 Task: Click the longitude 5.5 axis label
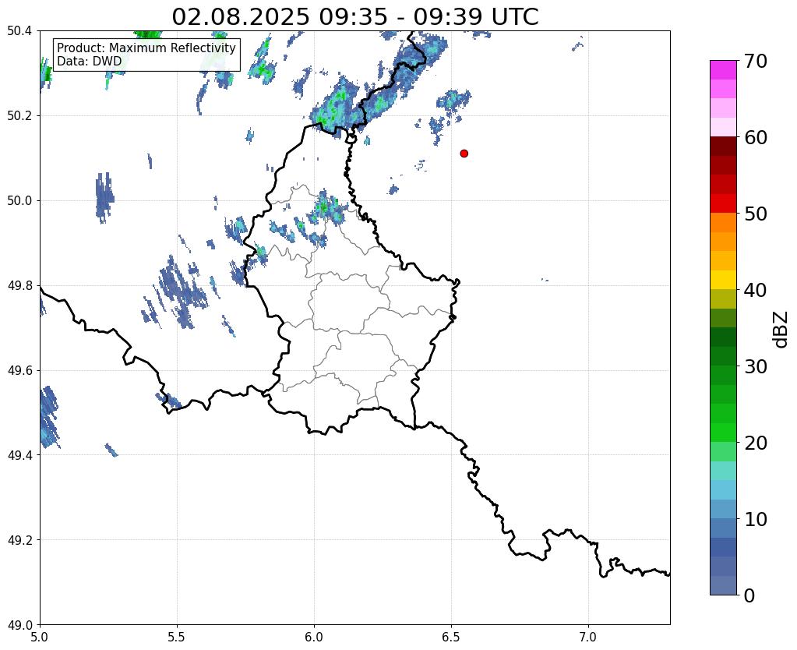tap(177, 637)
